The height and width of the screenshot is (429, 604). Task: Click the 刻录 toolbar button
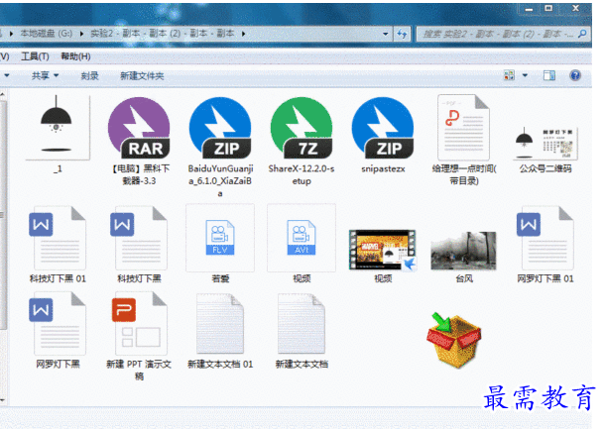89,76
